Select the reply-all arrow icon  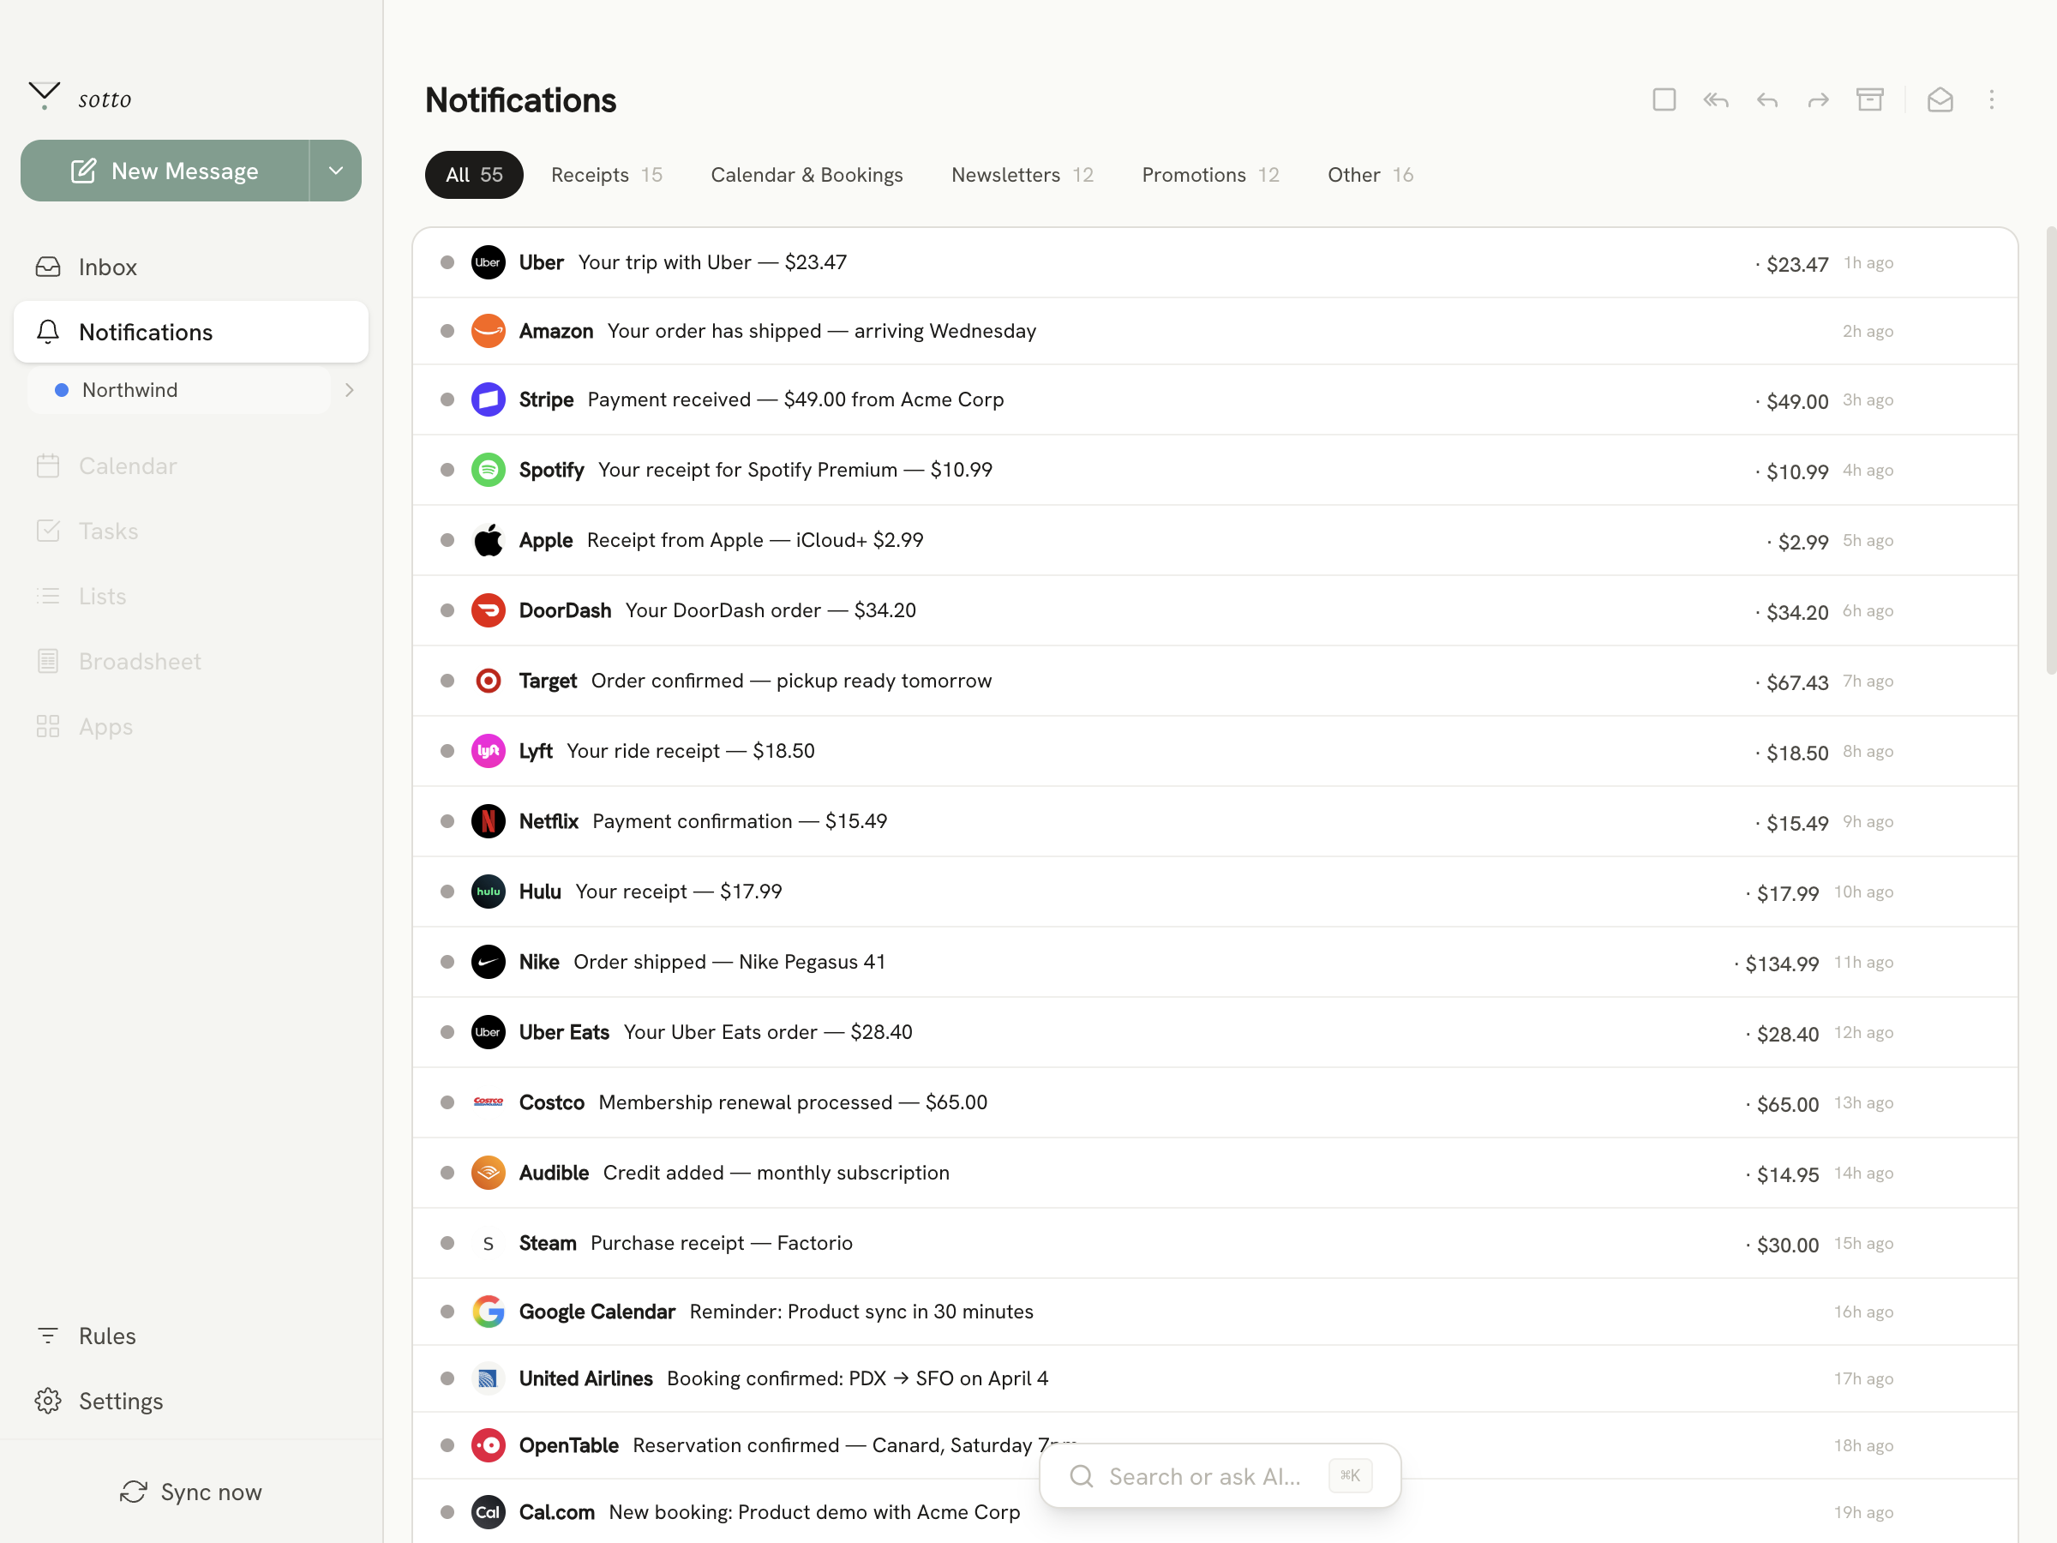pos(1716,99)
